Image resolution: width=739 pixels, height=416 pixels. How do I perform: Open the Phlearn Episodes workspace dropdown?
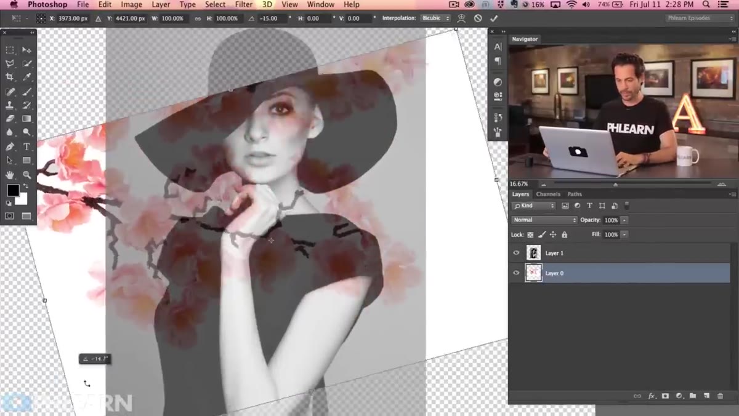[x=700, y=18]
